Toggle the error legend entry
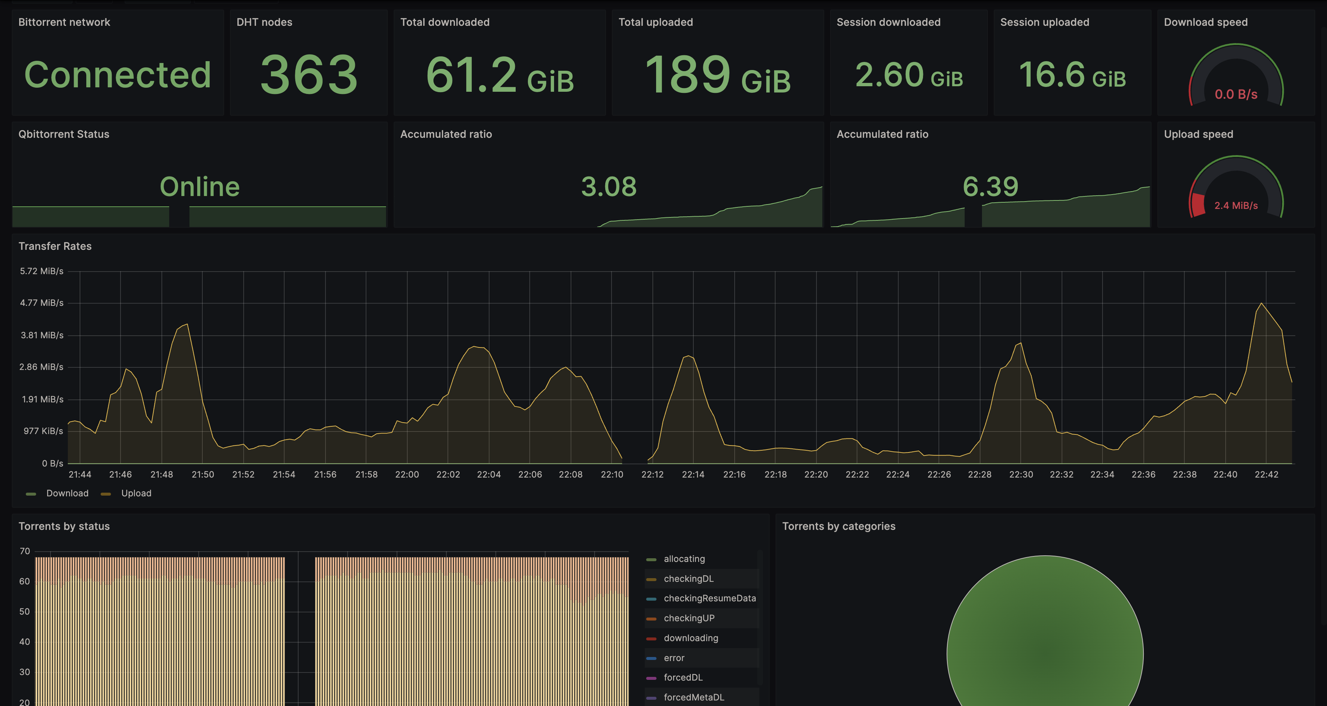The image size is (1327, 706). coord(674,658)
